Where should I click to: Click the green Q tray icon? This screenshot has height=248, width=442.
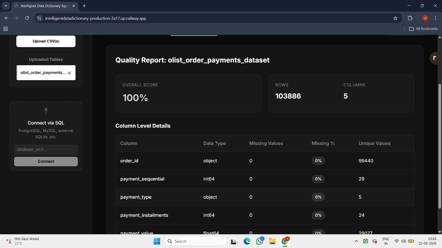click(x=365, y=241)
